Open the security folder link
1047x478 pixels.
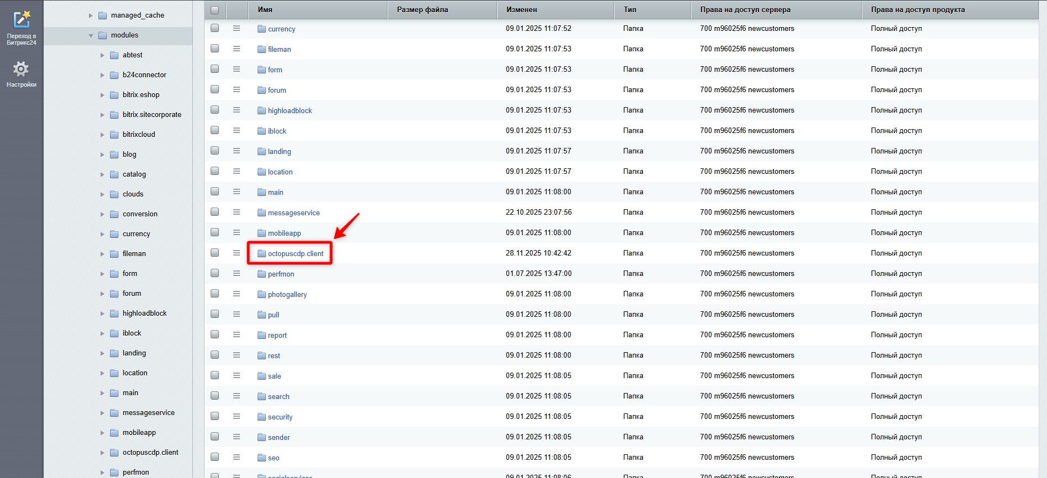[280, 417]
